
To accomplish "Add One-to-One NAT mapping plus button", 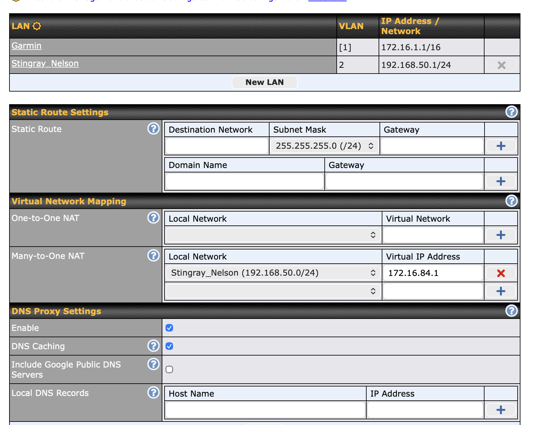I will (501, 235).
